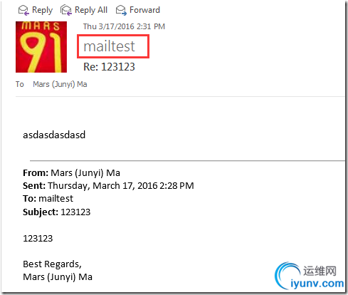Click the Reply All envelope icon
Screen dimensions: 348x295
click(x=66, y=10)
